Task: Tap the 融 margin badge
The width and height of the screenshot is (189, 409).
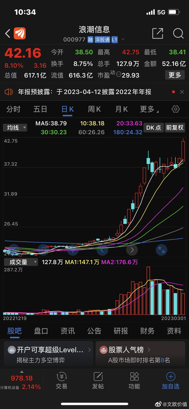Action: point(90,40)
